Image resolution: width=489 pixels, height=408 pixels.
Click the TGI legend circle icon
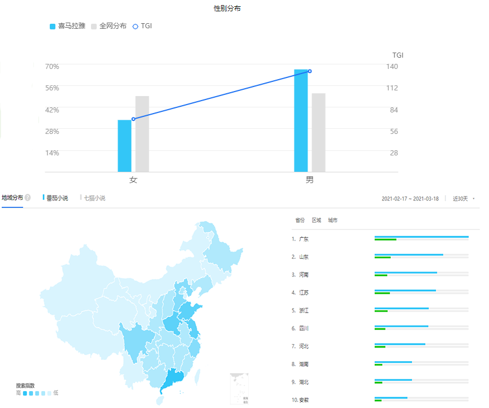(135, 25)
